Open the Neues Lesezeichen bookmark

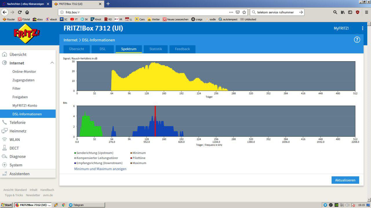coord(176,19)
